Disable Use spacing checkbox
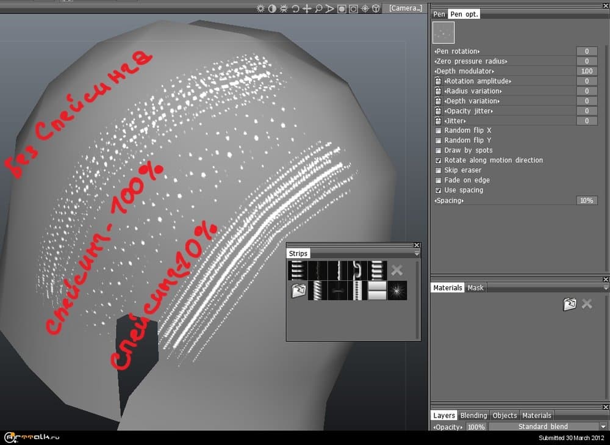 [x=438, y=190]
